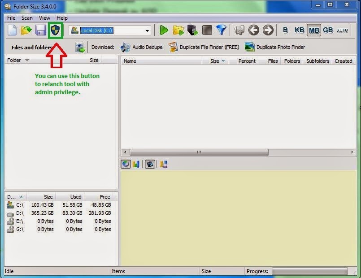Click the folders and files chart icon
Screen dimensions: 361x278
coord(164,164)
